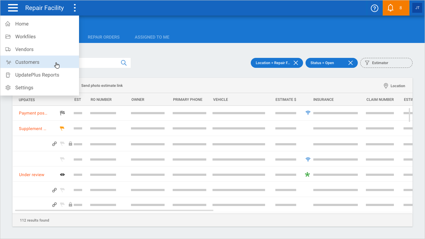The width and height of the screenshot is (425, 239).
Task: Click the wifi icon in Payment row
Action: click(x=308, y=113)
